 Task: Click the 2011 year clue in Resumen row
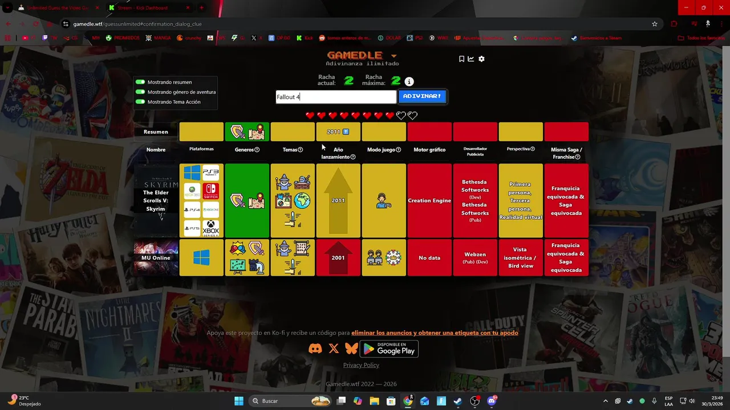point(338,132)
